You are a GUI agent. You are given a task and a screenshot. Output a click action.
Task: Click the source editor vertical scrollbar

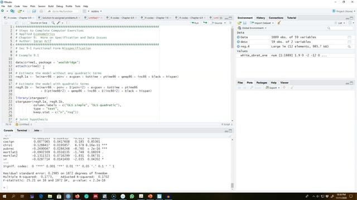pos(232,73)
